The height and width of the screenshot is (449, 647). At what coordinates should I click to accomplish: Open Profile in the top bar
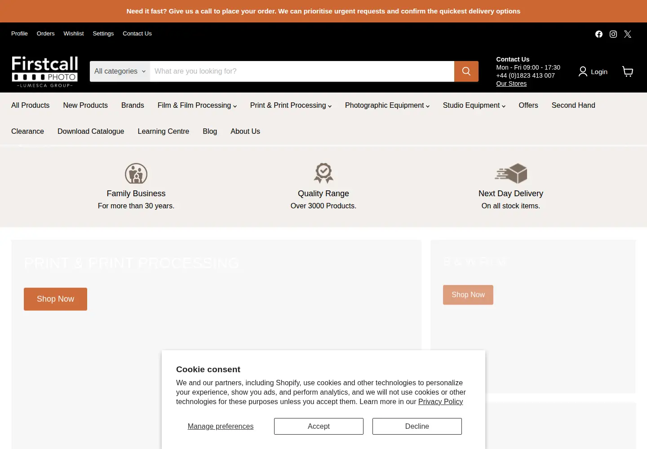(x=19, y=34)
